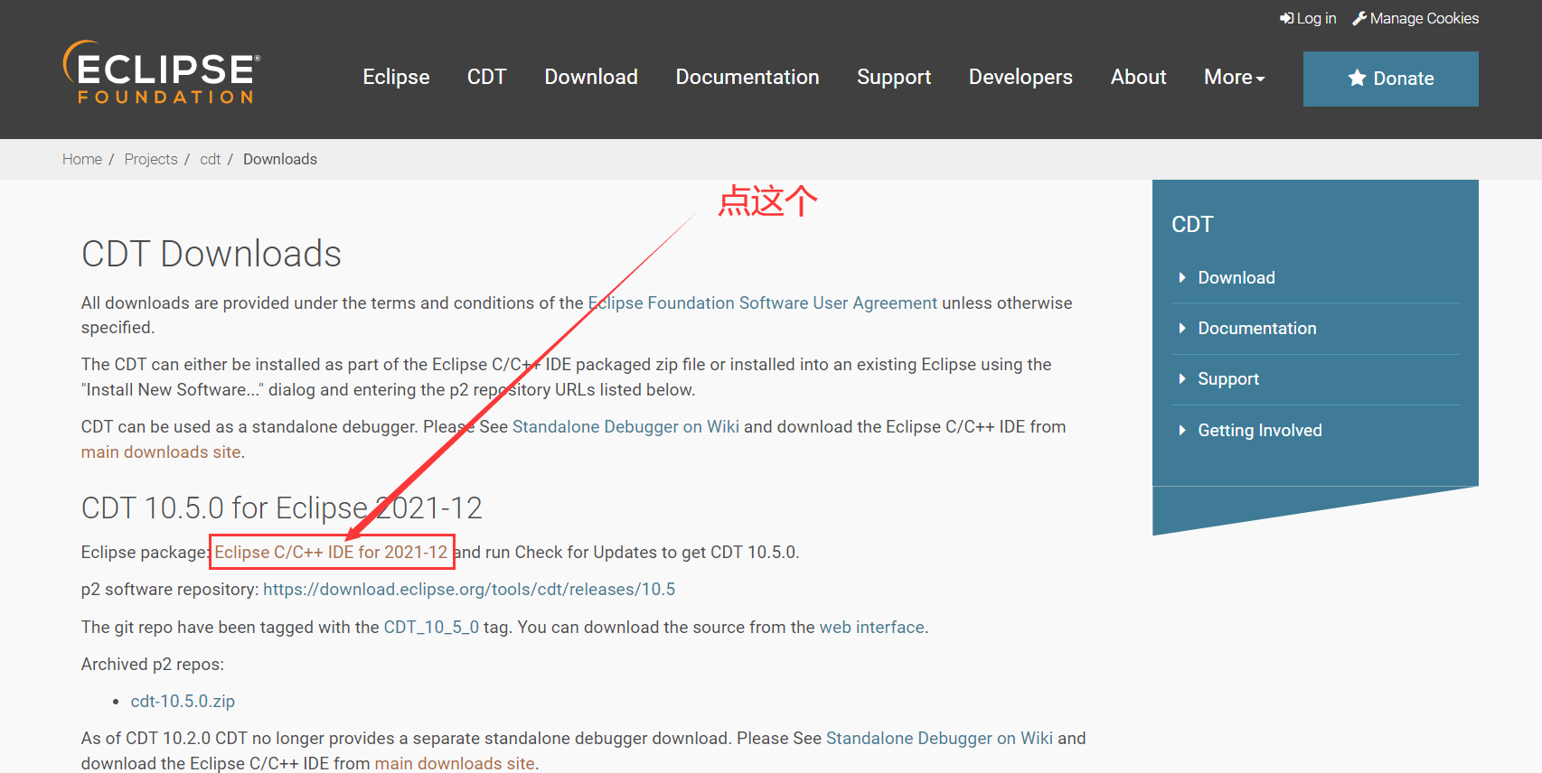Open bottom Standalone Debugger on Wiki link
Image resolution: width=1542 pixels, height=773 pixels.
point(939,738)
